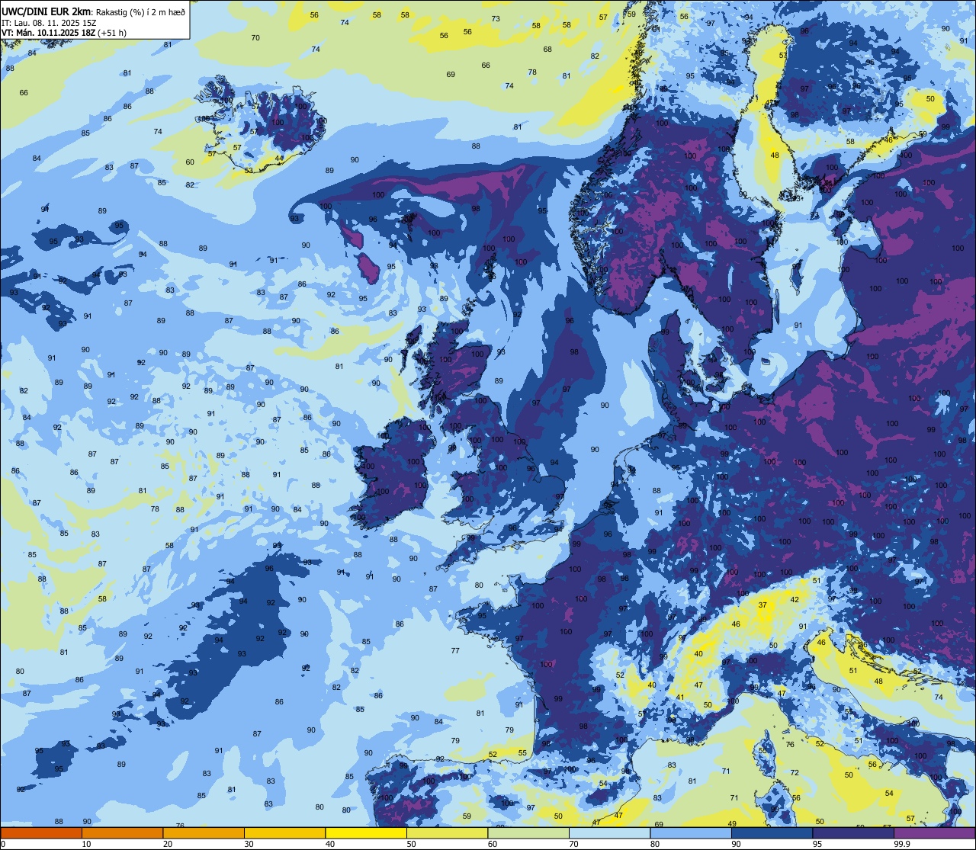Click the purple legend swatch above 99.9

click(935, 832)
